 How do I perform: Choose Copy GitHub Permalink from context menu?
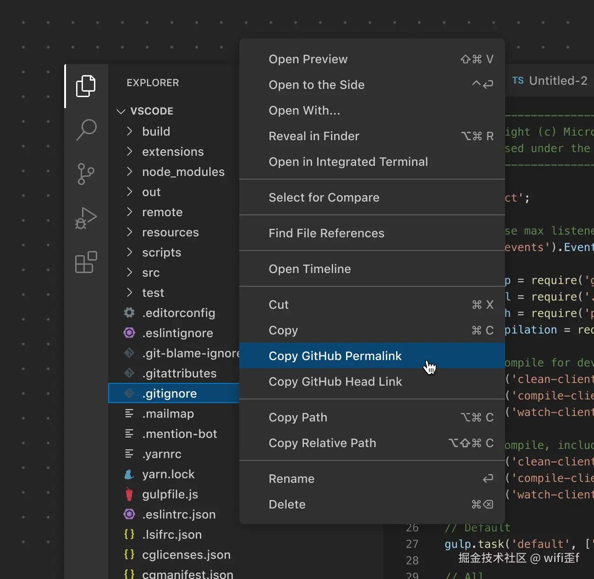click(335, 356)
